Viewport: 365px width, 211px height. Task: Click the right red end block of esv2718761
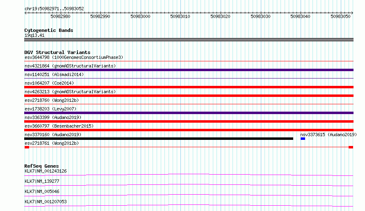click(x=351, y=147)
